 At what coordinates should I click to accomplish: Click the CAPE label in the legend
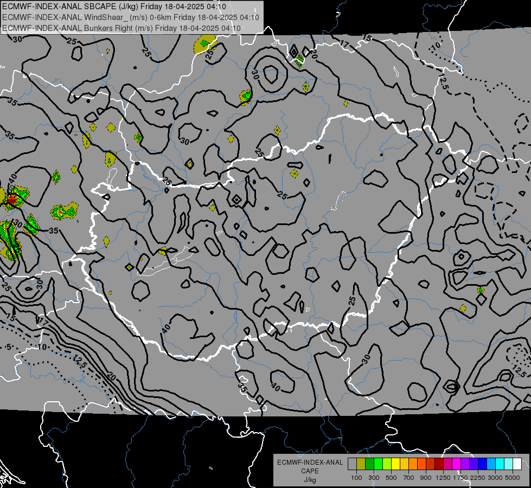(310, 471)
